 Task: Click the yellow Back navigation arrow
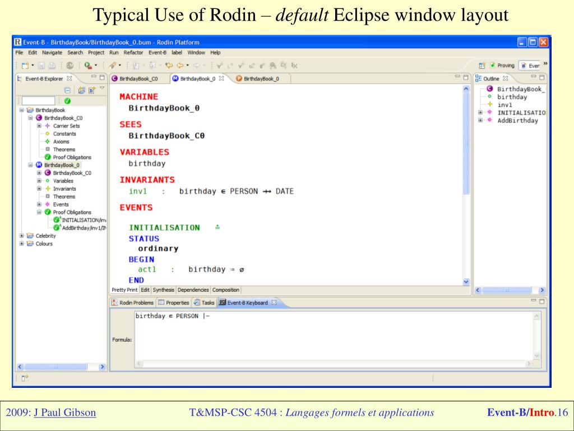pos(180,66)
